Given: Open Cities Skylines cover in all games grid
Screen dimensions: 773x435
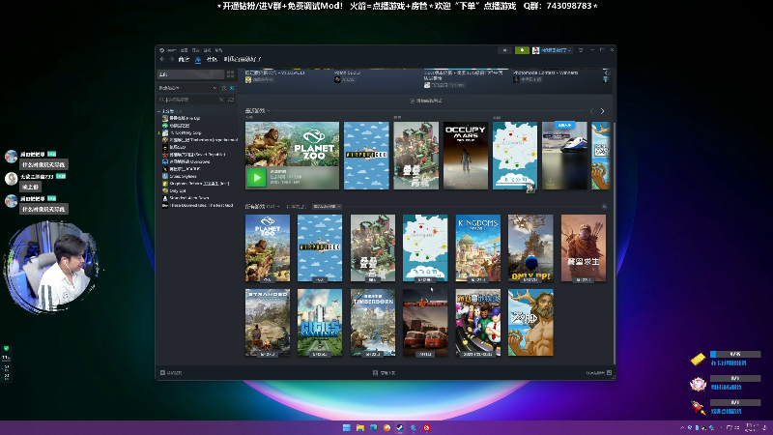Looking at the screenshot, I should (320, 323).
